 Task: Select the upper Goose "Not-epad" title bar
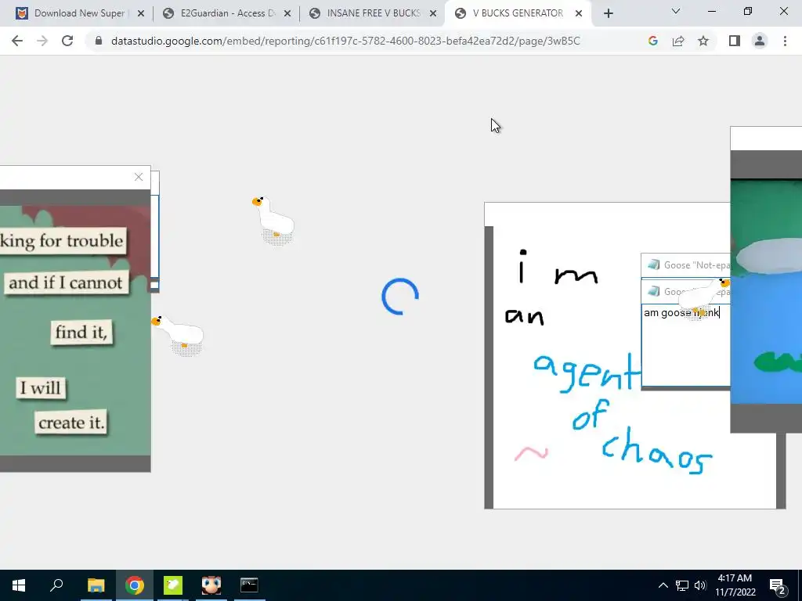[686, 265]
